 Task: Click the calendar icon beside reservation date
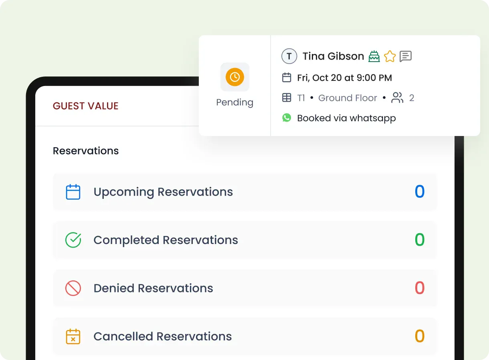click(287, 78)
